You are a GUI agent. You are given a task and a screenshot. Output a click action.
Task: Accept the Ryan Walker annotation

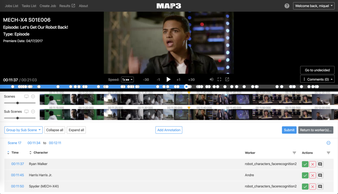point(305,164)
